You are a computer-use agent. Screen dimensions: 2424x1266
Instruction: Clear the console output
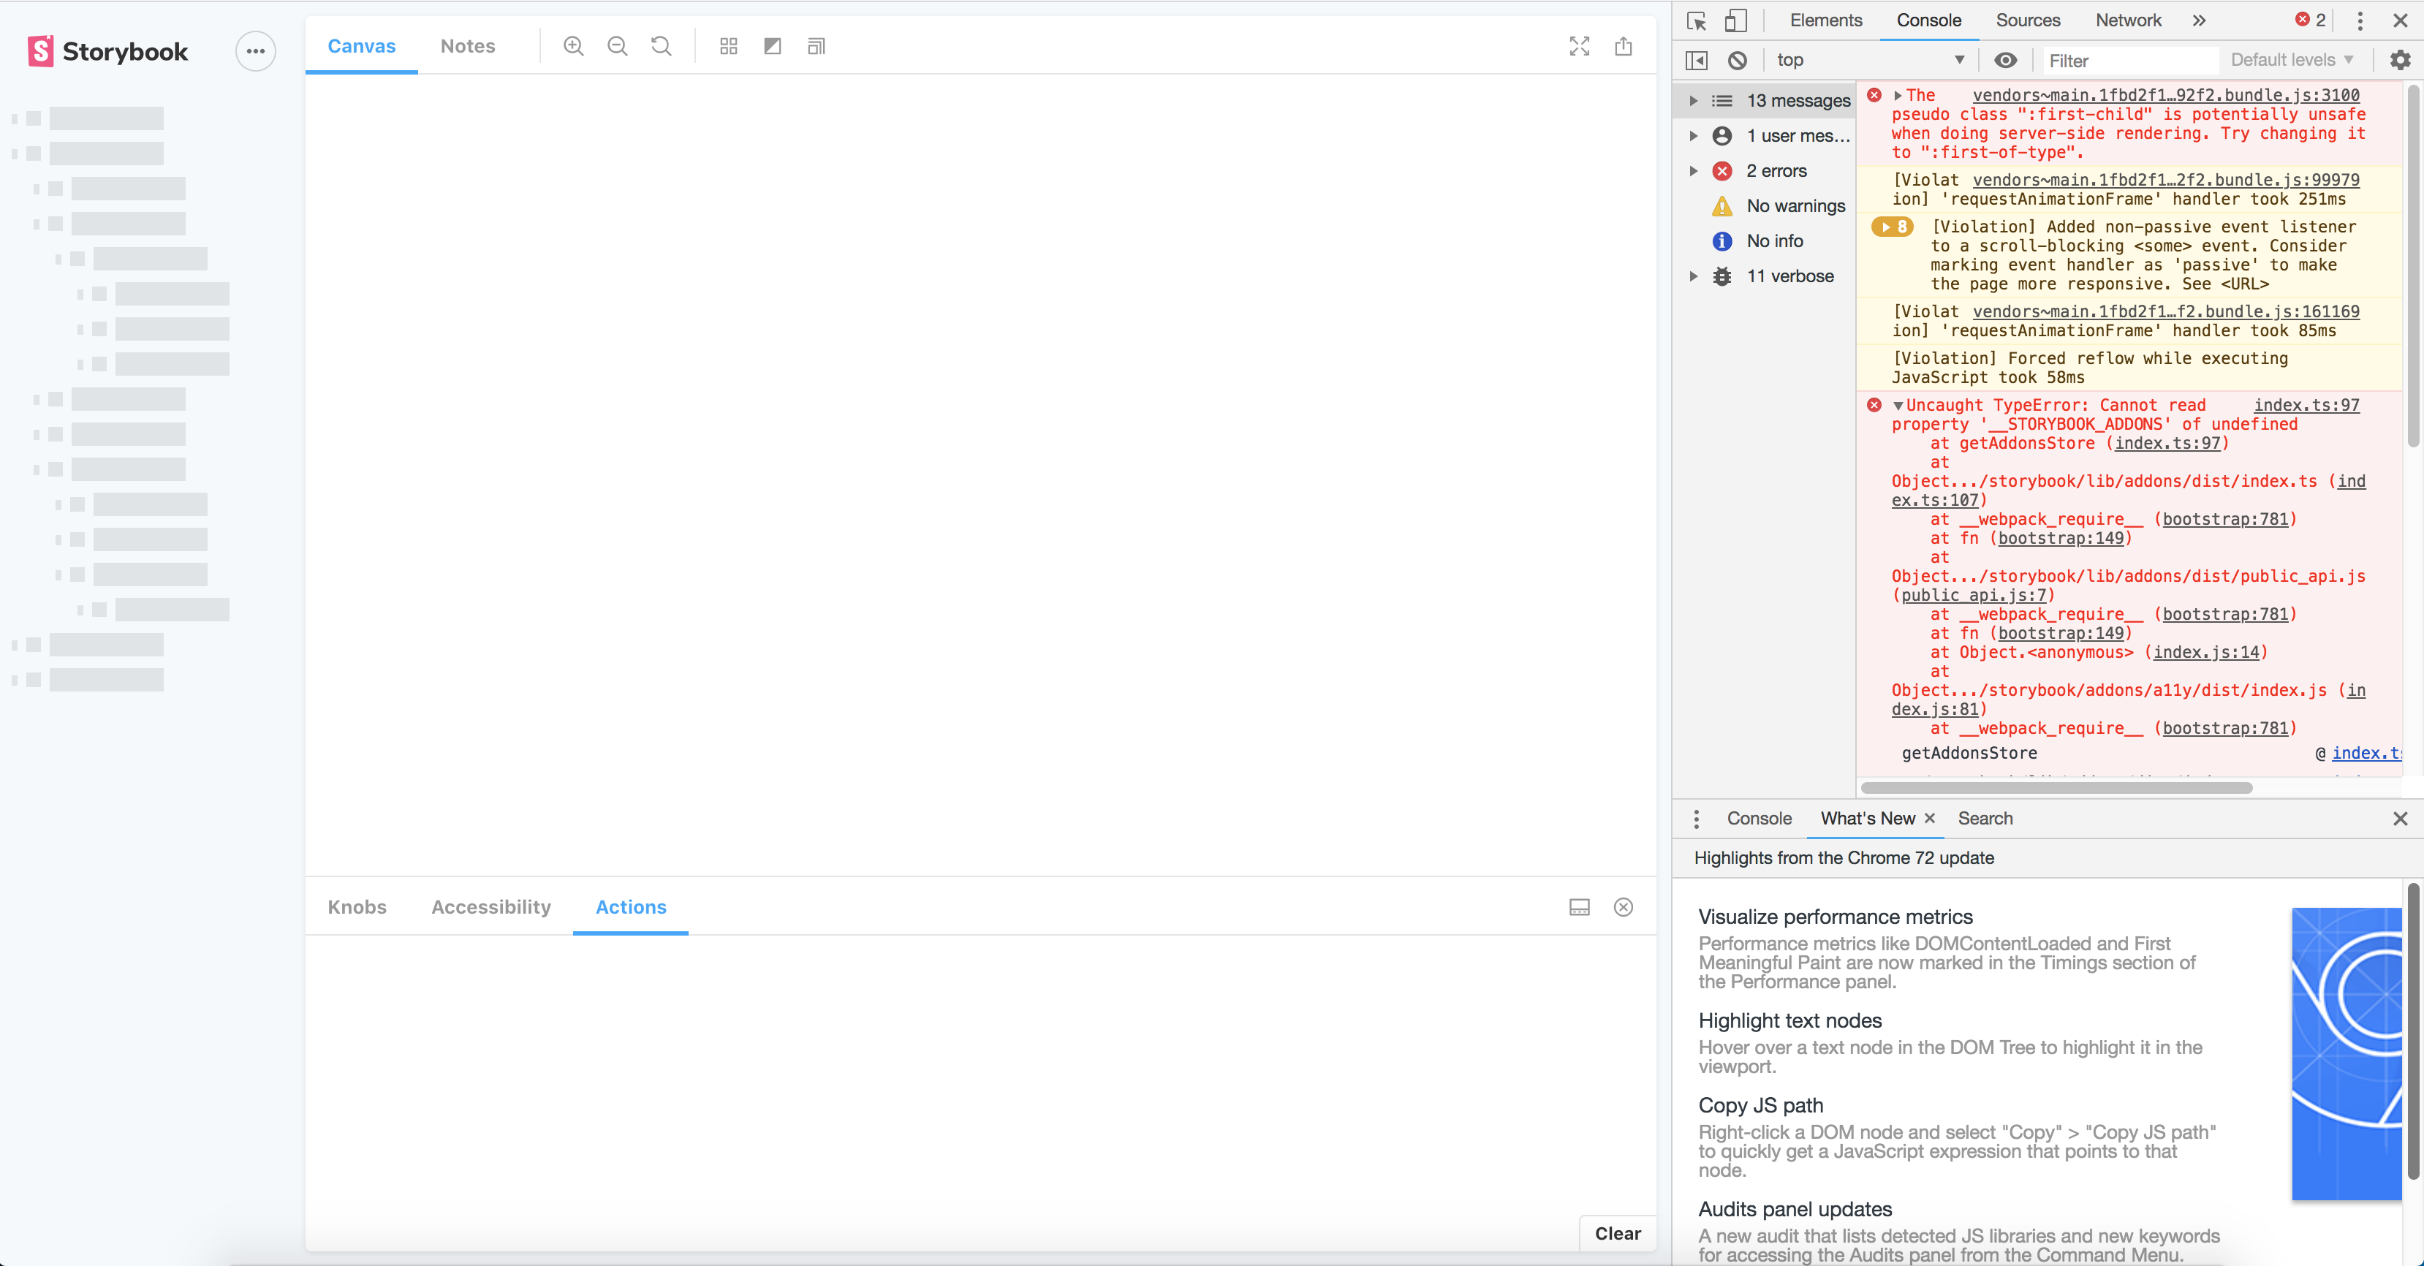(1737, 59)
